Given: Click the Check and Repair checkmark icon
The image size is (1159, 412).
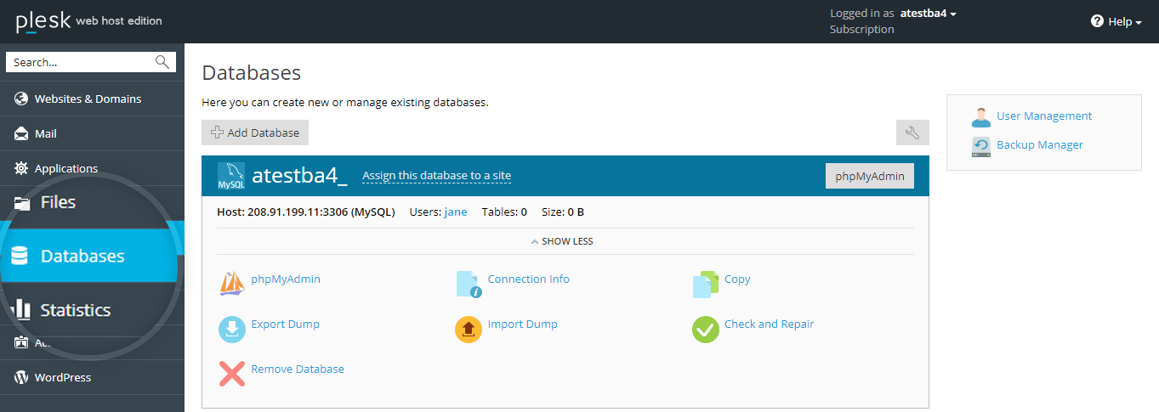Looking at the screenshot, I should point(706,330).
